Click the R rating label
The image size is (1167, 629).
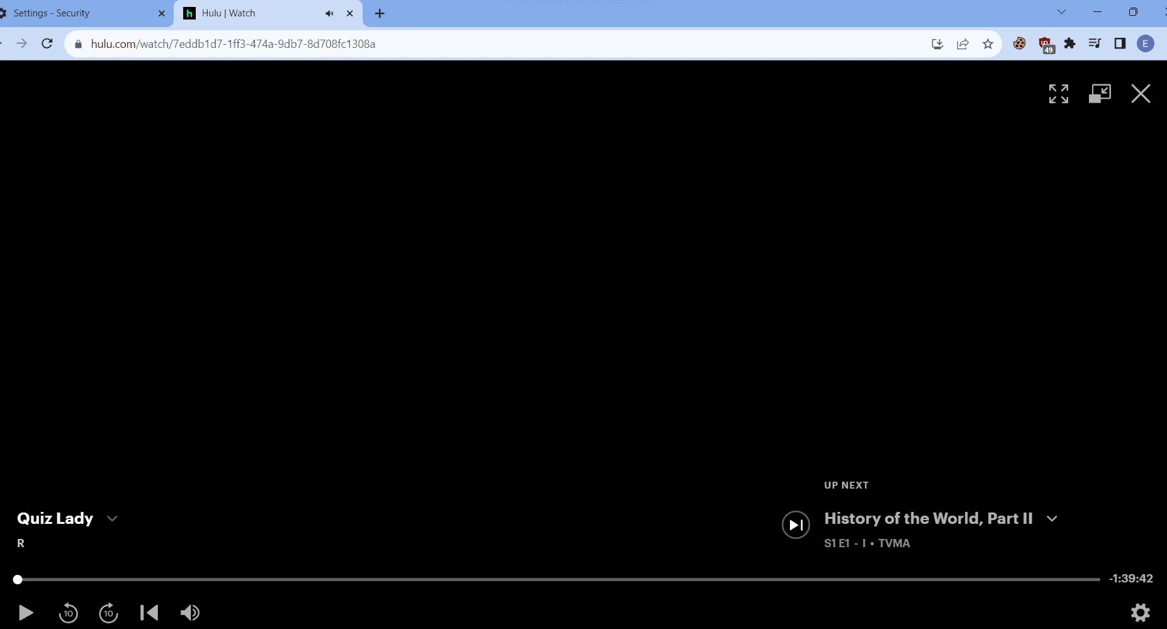click(x=21, y=543)
